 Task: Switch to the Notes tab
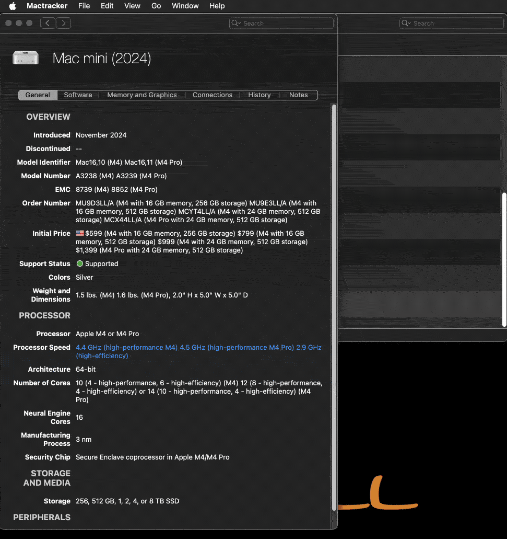(x=298, y=95)
